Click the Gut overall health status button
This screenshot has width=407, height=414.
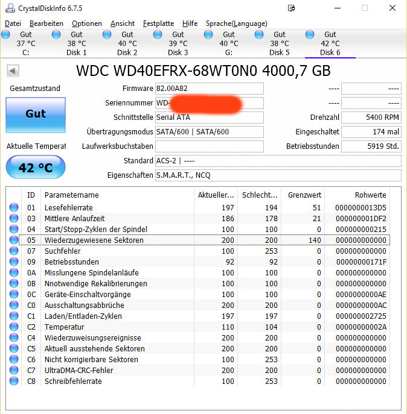pyautogui.click(x=36, y=115)
